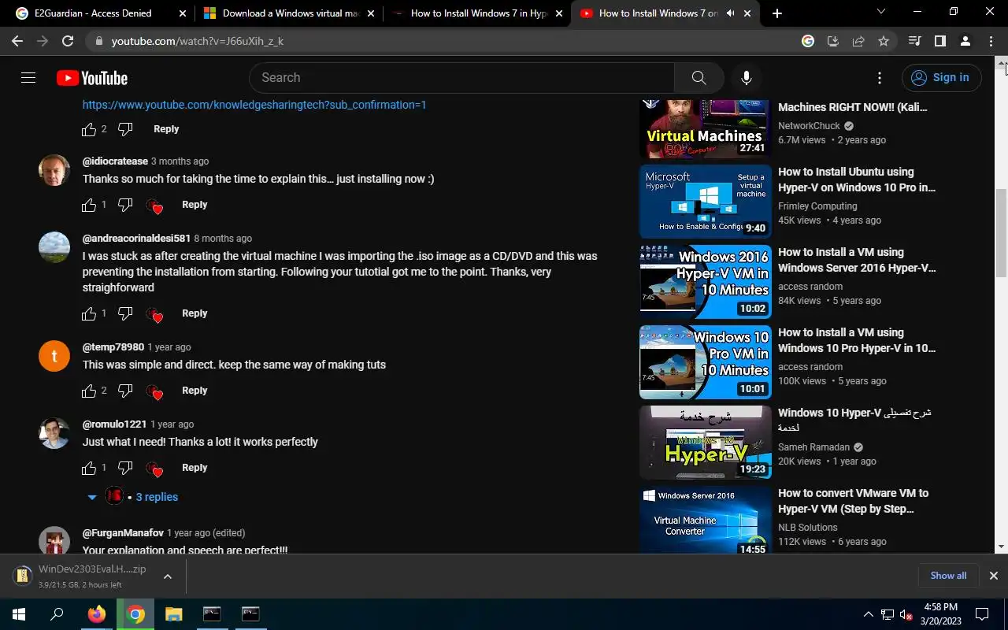Click the page vertical scrollbar

point(1002,232)
